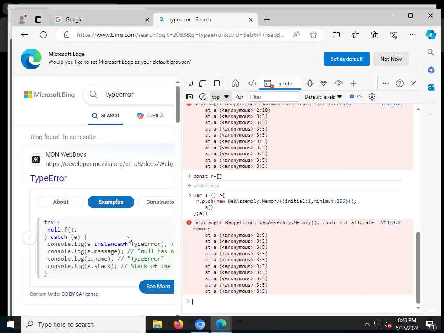Image resolution: width=444 pixels, height=333 pixels.
Task: Open DevTools help question icon
Action: 399,84
